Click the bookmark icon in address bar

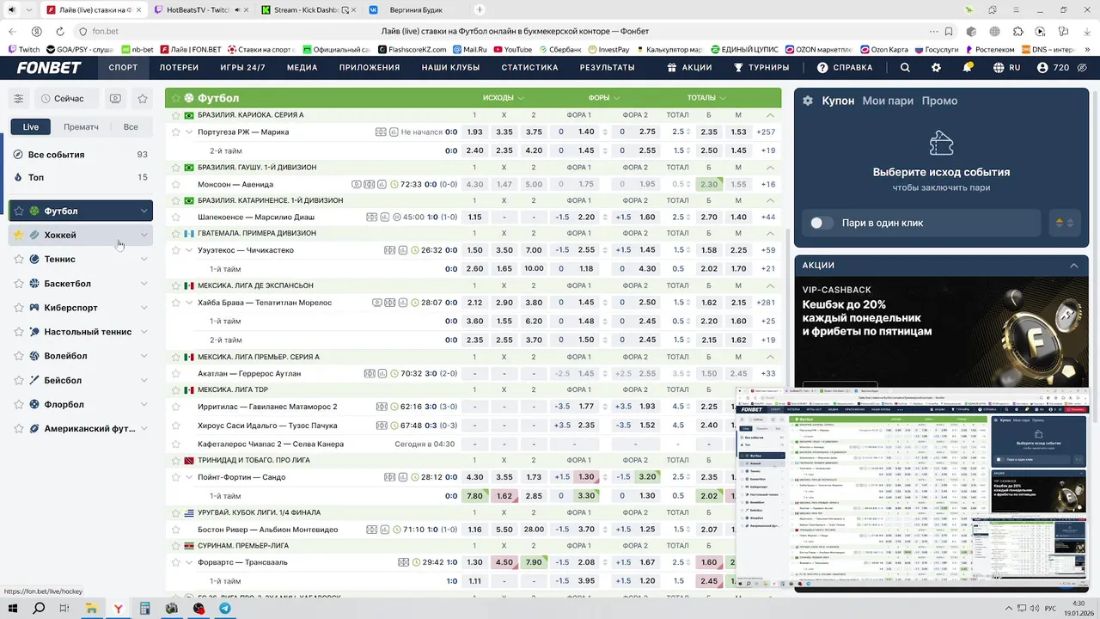pyautogui.click(x=949, y=31)
